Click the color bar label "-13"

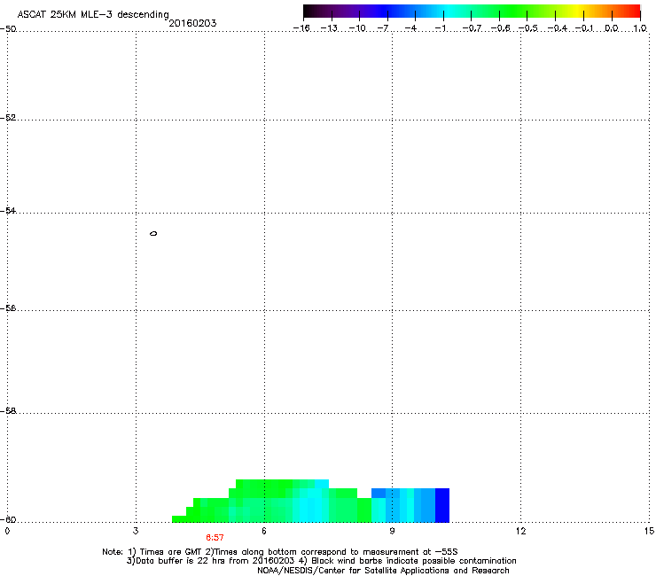(329, 28)
